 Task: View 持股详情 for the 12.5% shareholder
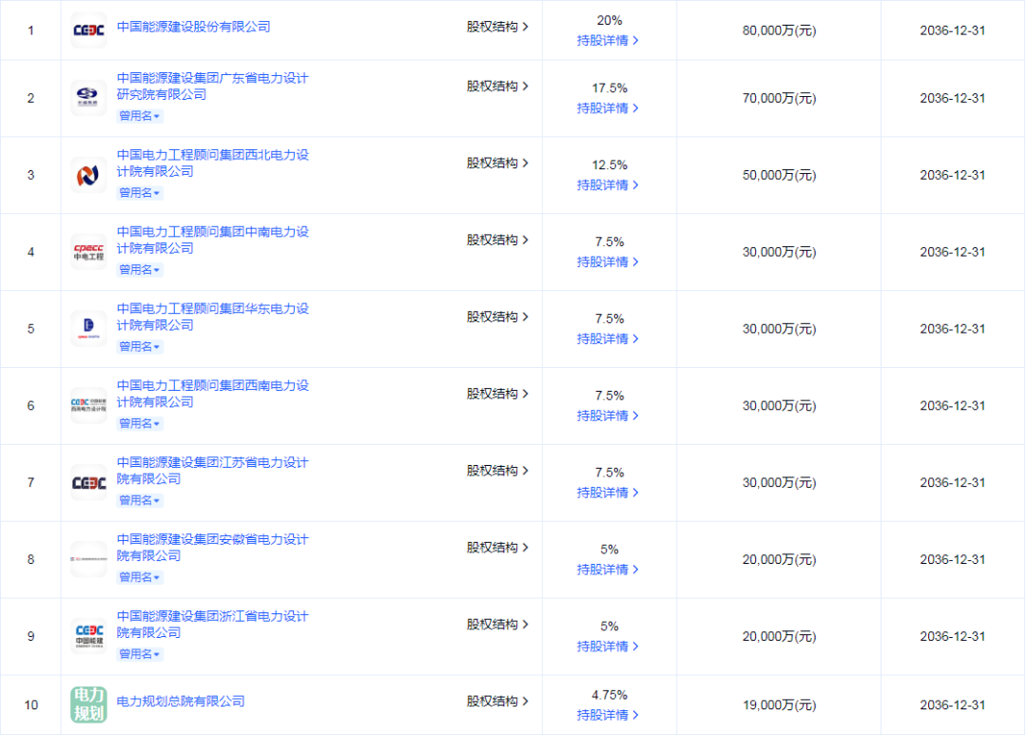click(x=607, y=185)
